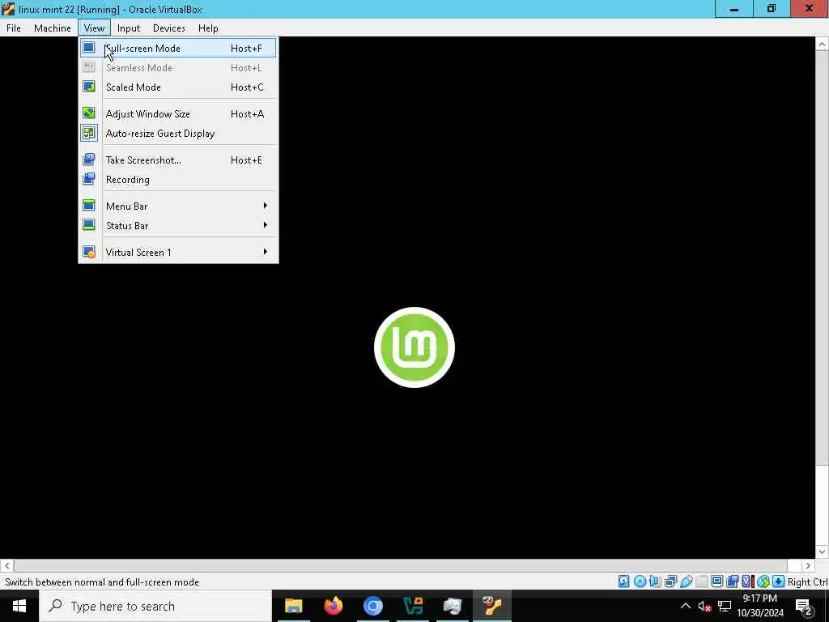Click the mouse integration status icon
This screenshot has width=829, height=622.
pos(763,582)
